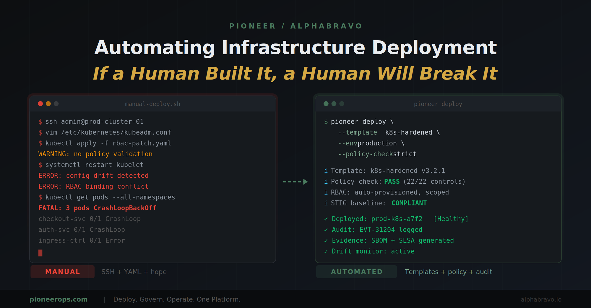Click the first green dot in pioneer deploy window
This screenshot has height=308, width=591.
click(326, 104)
